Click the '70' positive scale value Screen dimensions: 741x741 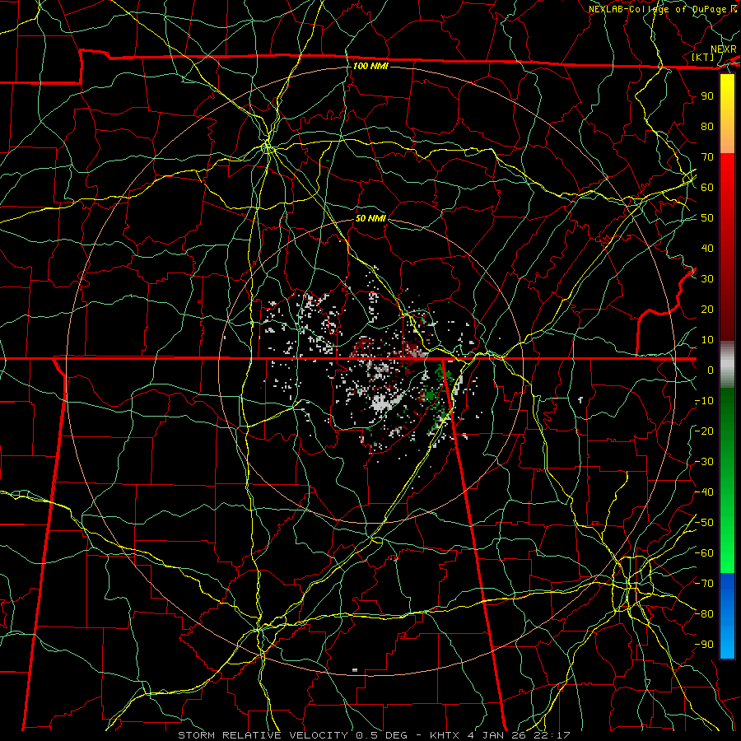(x=707, y=157)
